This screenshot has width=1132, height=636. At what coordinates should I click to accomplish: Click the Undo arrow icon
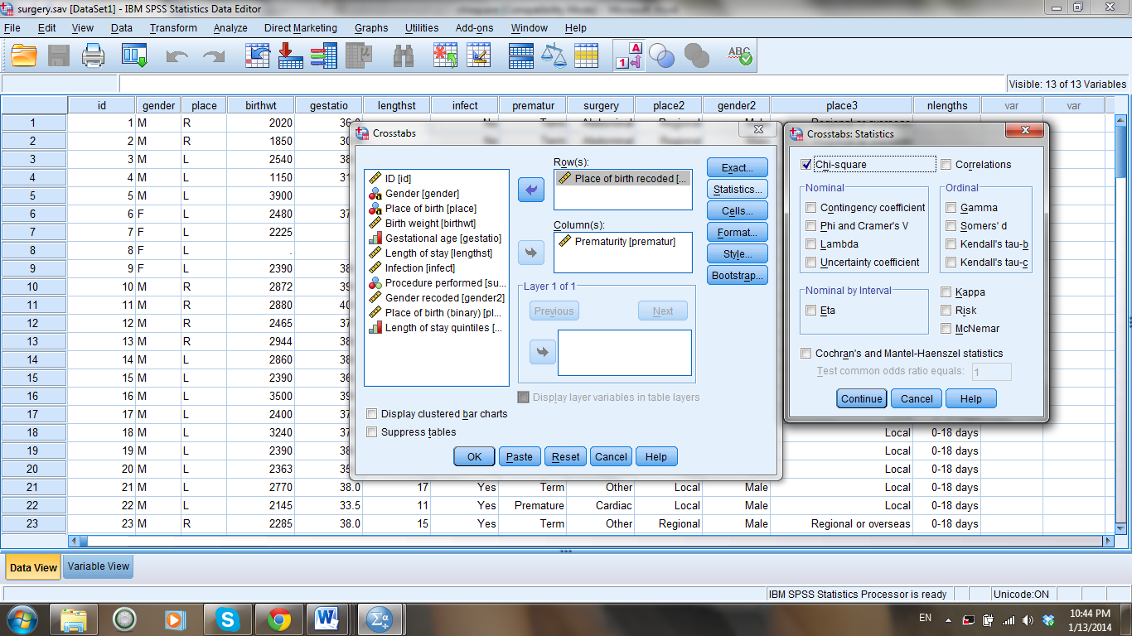click(177, 56)
